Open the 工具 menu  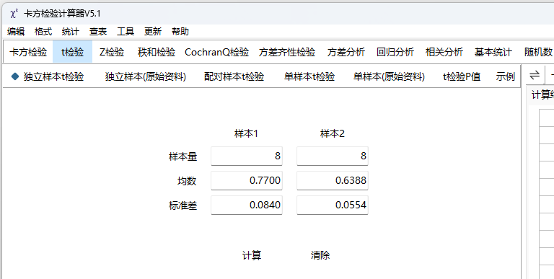pyautogui.click(x=126, y=32)
